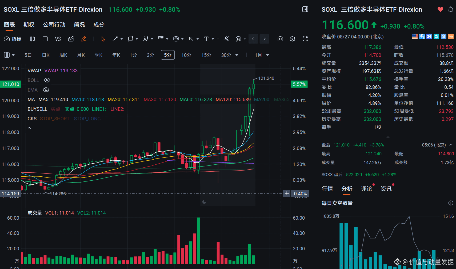Viewport: 456px width, 269px height.
Task: Select the 年K timeframe
Action: [116, 55]
